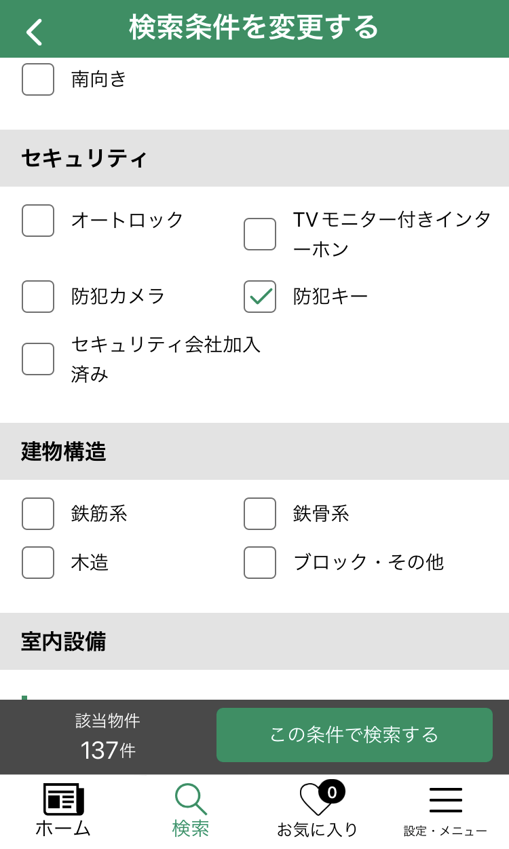509x849 pixels.
Task: Open Home via newspaper icon
Action: pos(63,799)
